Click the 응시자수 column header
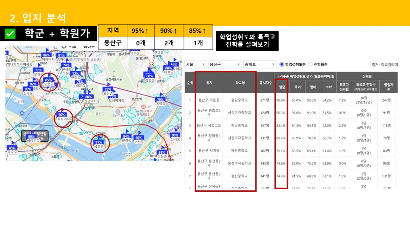410x230 pixels. tap(266, 82)
